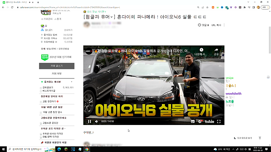Open the 고멤 칭찬하기 board
Screen dimensions: 271x152
pyautogui.click(x=49, y=102)
